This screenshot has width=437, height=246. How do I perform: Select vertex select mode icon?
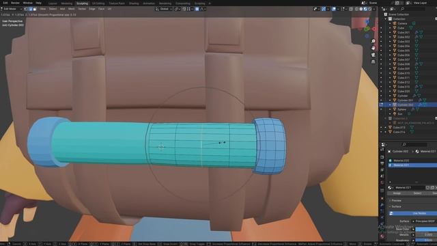coord(27,9)
